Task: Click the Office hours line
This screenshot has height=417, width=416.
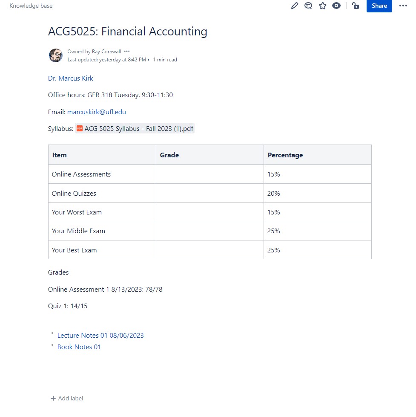Action: tap(110, 95)
